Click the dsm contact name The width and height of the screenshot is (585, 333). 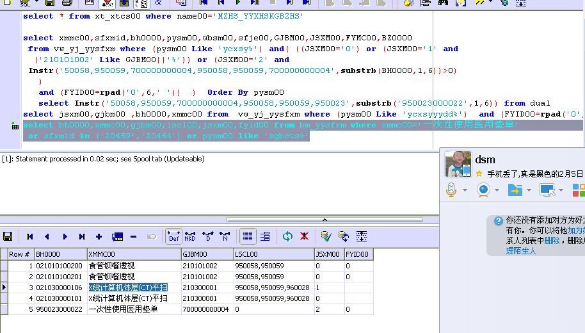pos(485,159)
